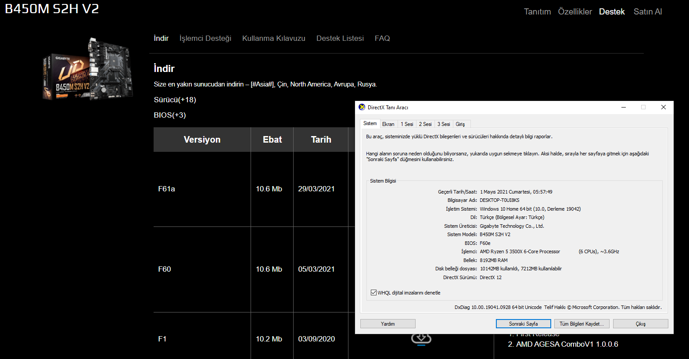Click the Tarih column header
Viewport: 689px width, 359px height.
(321, 140)
